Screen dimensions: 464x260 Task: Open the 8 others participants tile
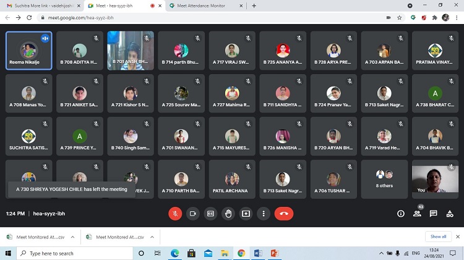coord(384,179)
